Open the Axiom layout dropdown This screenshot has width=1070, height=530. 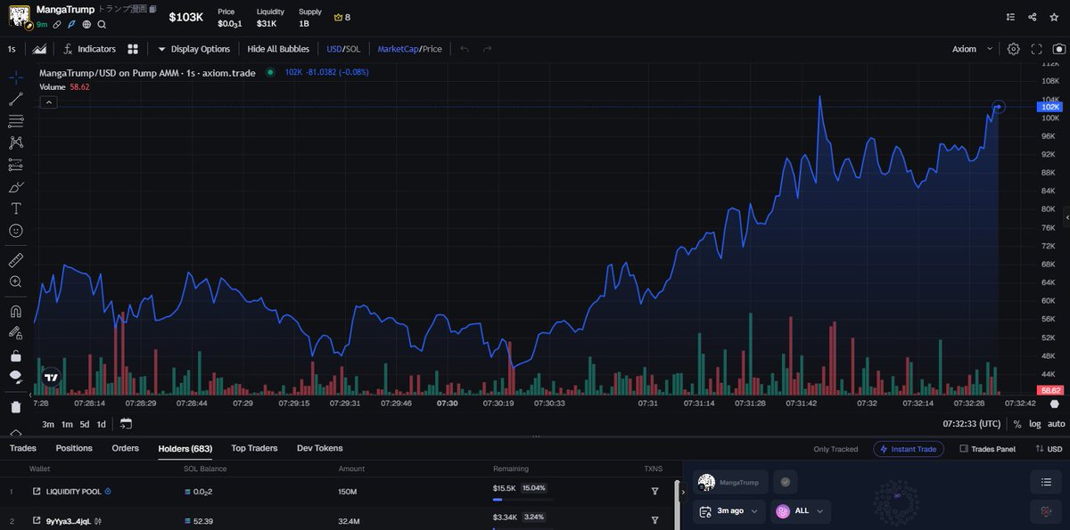[973, 49]
